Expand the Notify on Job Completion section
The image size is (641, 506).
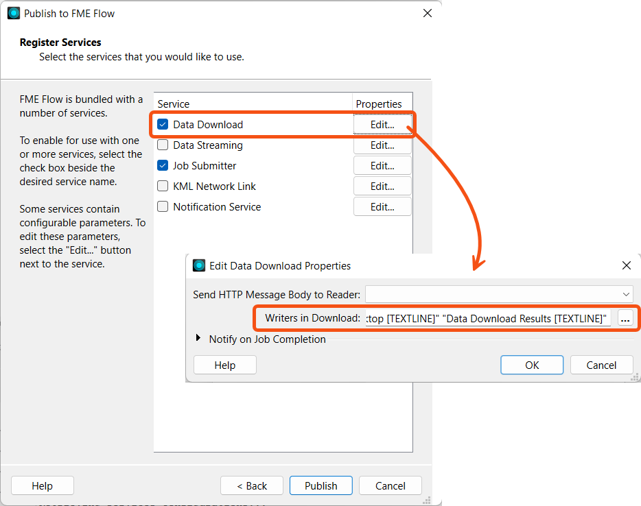pos(200,339)
